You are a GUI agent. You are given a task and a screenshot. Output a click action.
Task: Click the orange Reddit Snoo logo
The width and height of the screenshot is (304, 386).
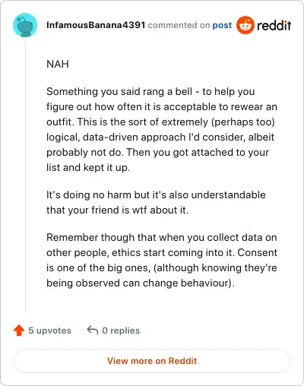click(x=245, y=25)
